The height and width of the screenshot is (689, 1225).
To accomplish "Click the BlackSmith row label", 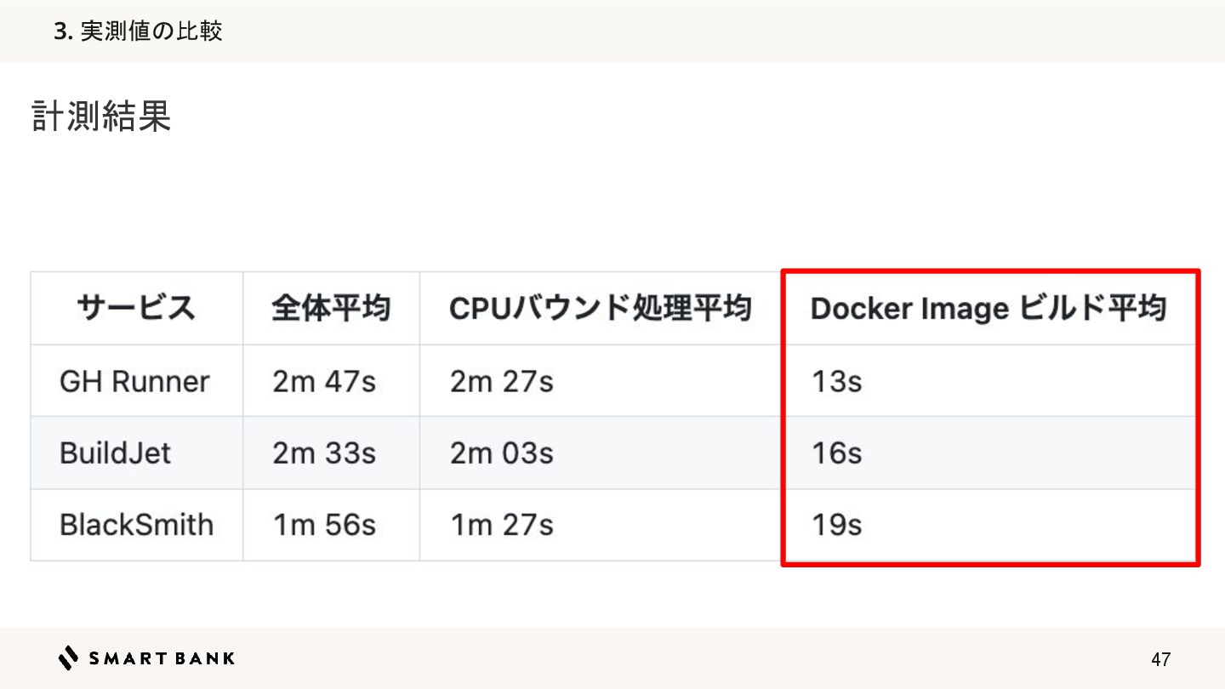I will click(136, 525).
